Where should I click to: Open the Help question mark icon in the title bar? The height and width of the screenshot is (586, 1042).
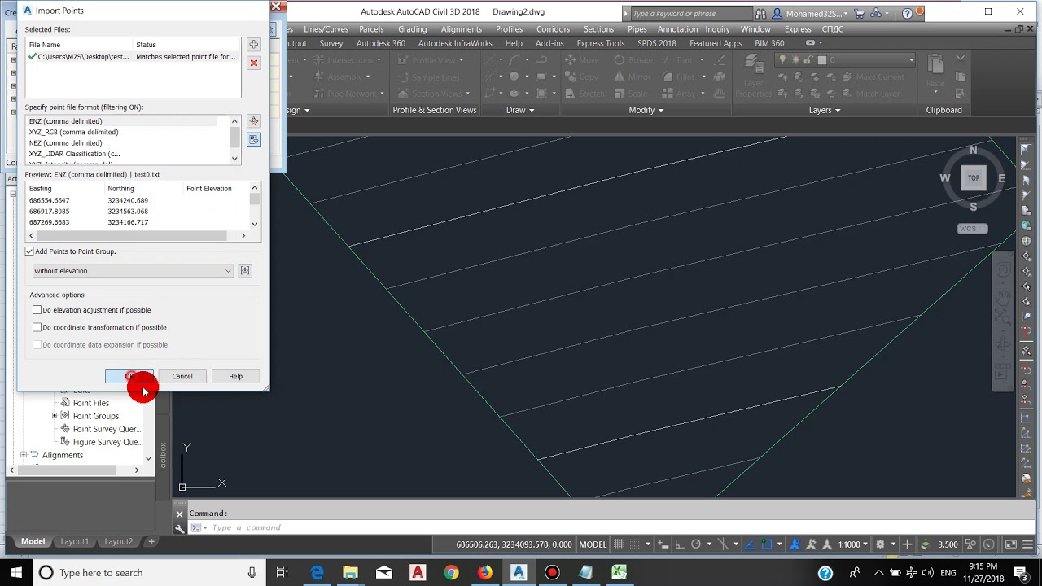coord(908,13)
